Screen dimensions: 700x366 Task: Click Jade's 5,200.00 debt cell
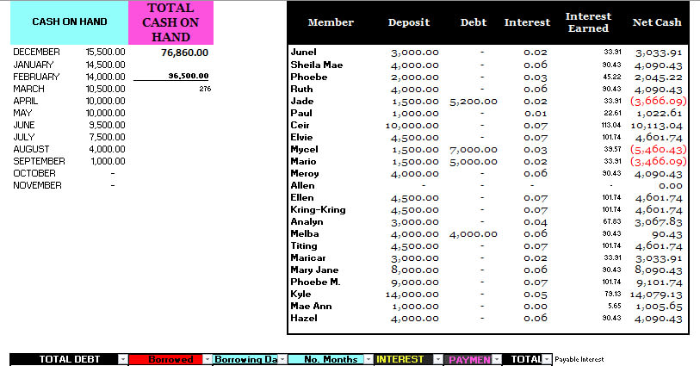point(474,102)
